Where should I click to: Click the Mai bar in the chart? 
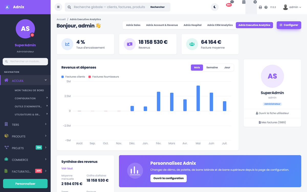(198, 98)
